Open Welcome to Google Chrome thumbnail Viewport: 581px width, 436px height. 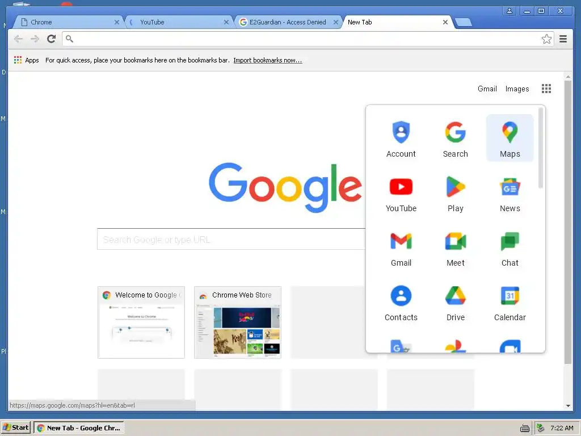click(x=141, y=322)
